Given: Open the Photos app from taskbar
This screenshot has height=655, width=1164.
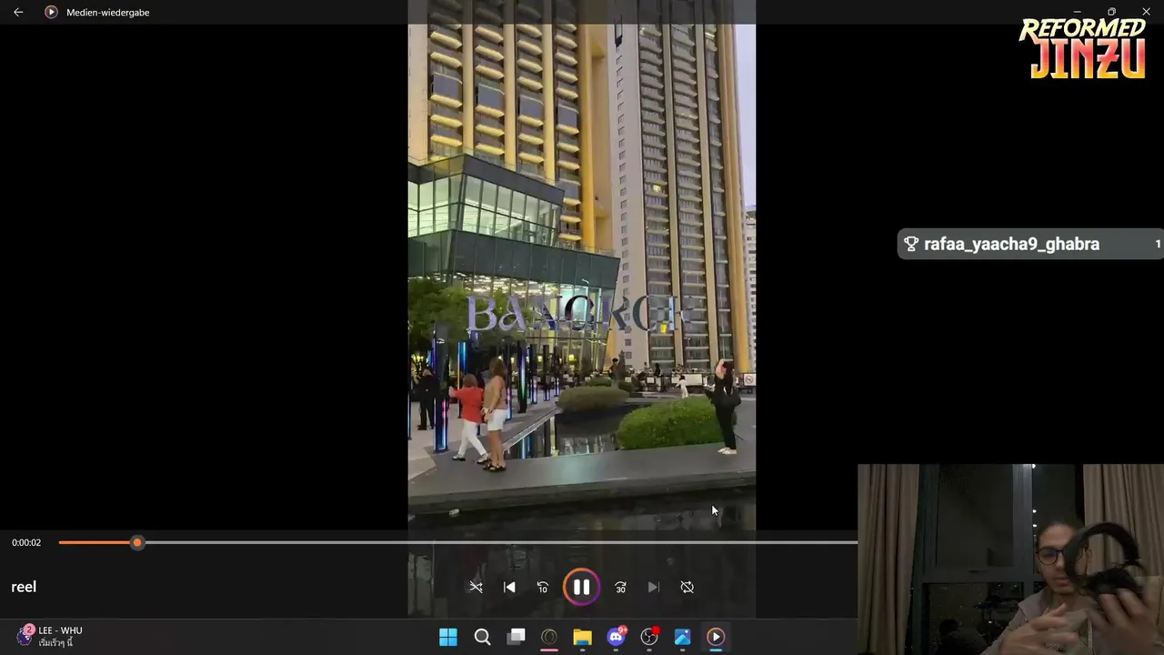Looking at the screenshot, I should [682, 637].
